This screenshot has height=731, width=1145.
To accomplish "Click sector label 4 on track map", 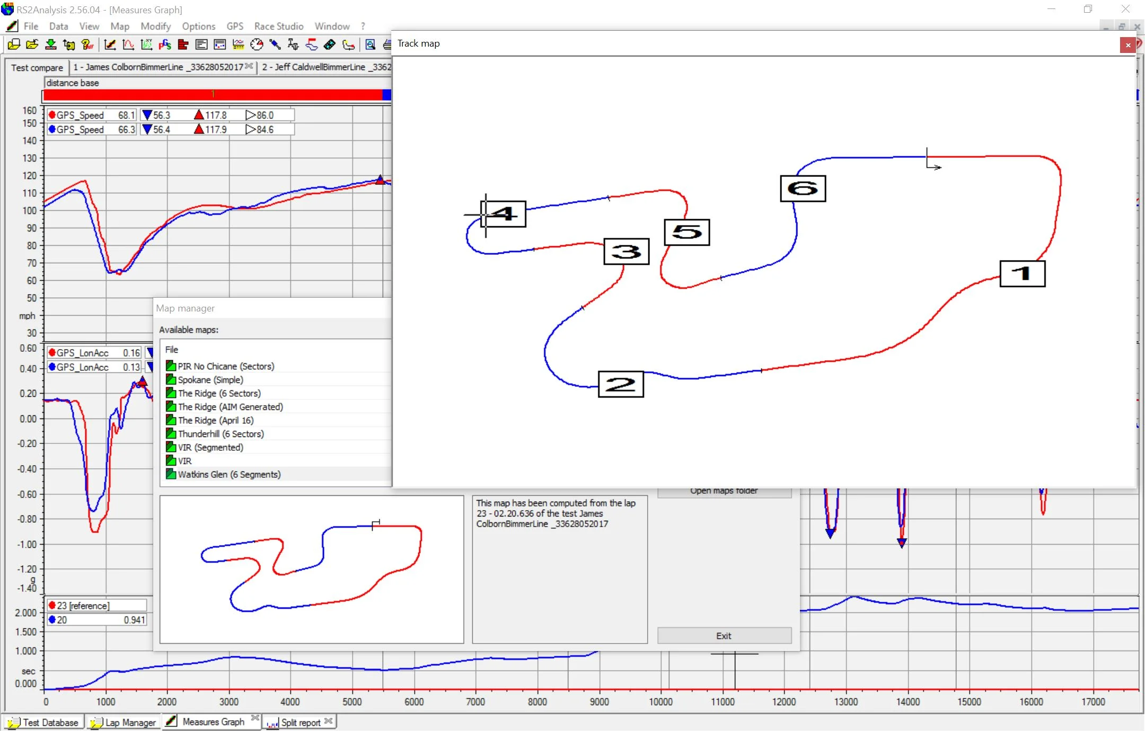I will pos(503,214).
